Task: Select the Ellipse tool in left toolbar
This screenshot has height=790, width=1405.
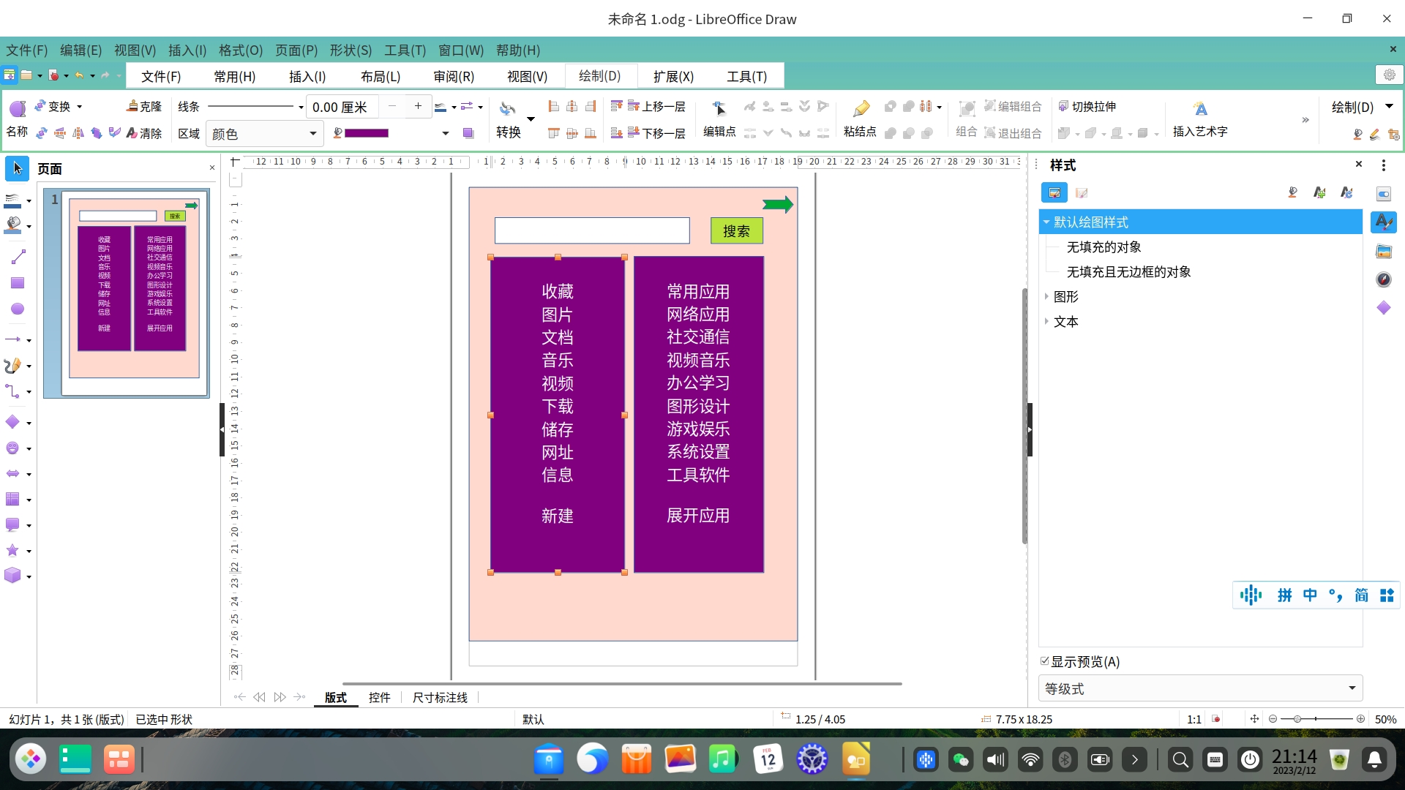Action: (x=17, y=309)
